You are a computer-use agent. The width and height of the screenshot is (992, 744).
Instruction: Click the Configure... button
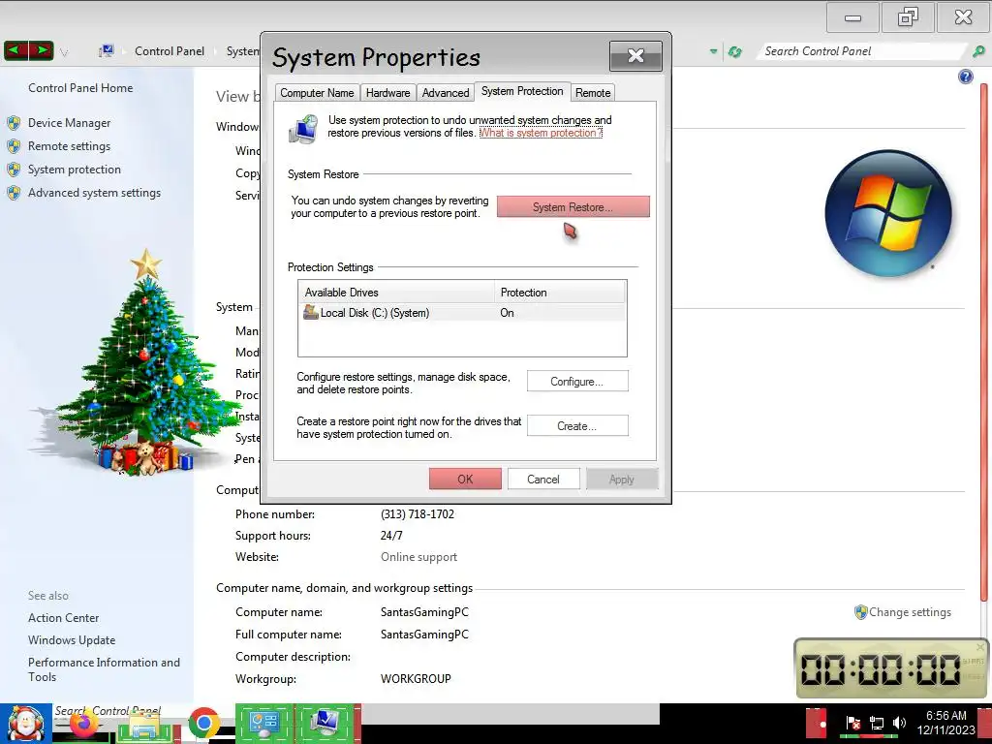coord(577,382)
